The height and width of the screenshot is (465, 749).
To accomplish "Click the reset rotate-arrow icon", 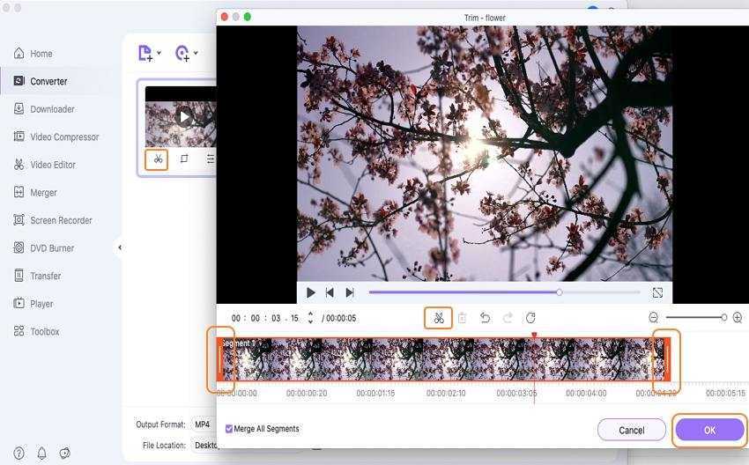I will pyautogui.click(x=530, y=318).
